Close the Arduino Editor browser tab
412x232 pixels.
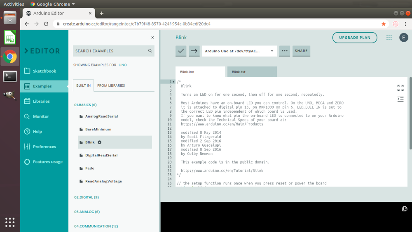(90, 13)
